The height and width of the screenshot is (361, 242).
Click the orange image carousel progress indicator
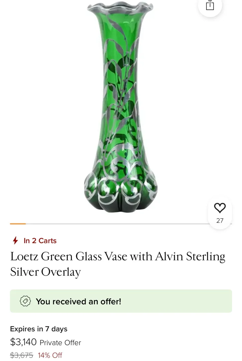[x=18, y=224]
